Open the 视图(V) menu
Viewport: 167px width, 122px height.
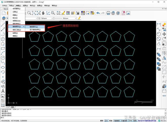(25, 6)
